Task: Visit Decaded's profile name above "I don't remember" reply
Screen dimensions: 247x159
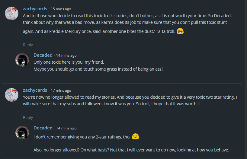Action: click(43, 128)
